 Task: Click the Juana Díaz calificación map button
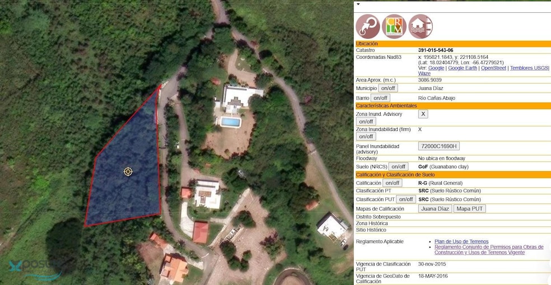[435, 209]
